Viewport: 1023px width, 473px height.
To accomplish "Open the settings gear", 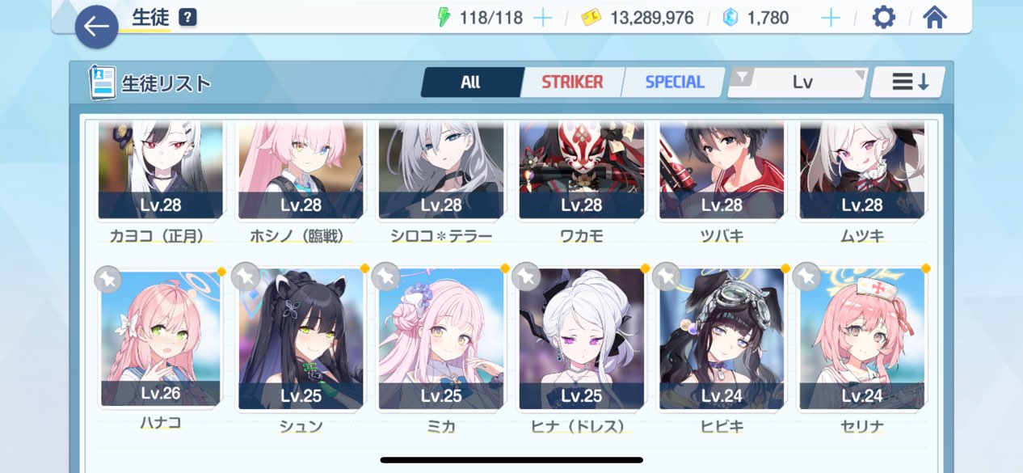I will [x=884, y=17].
